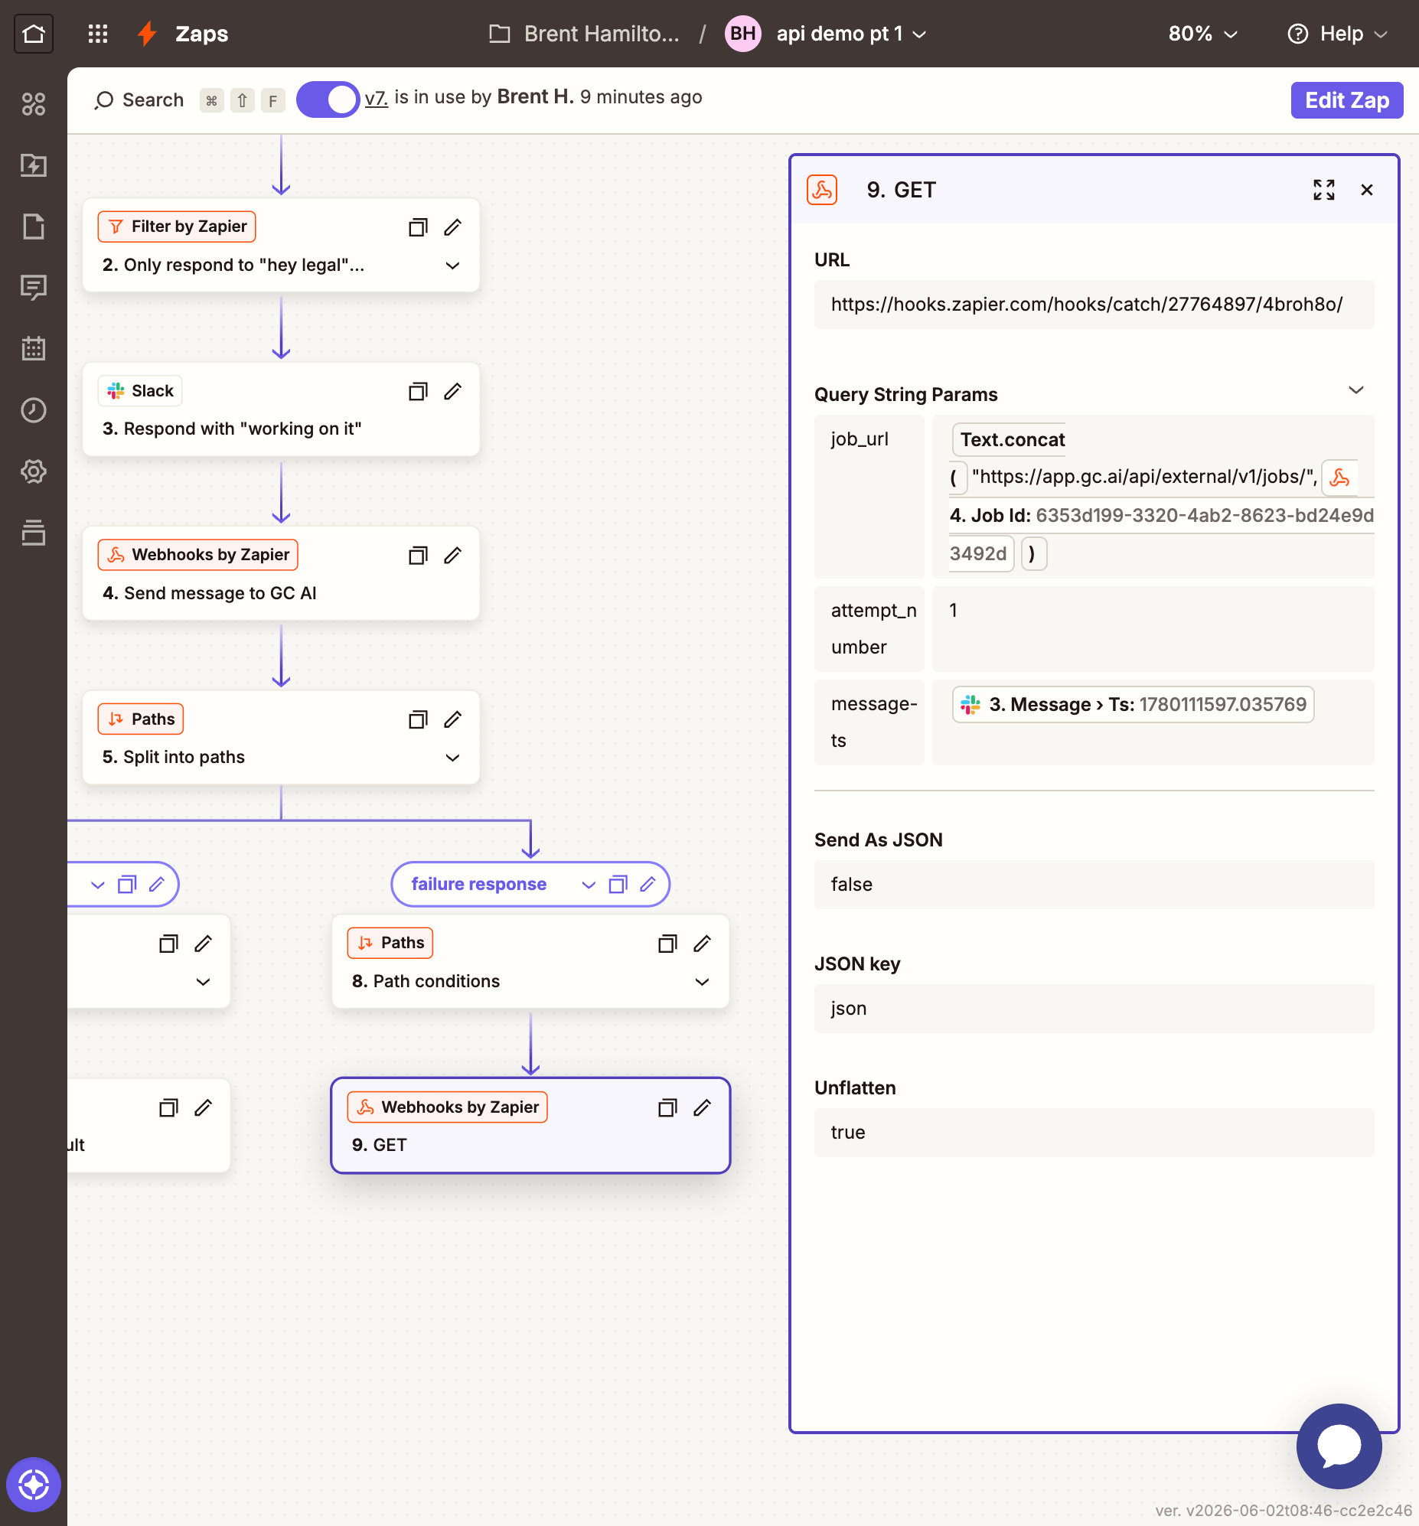1419x1526 pixels.
Task: Open the sidebar settings gear icon
Action: coord(34,471)
